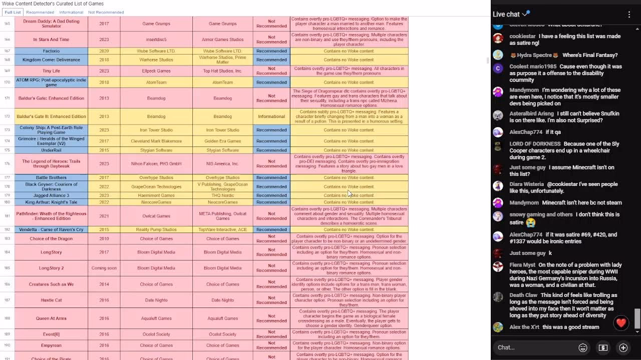Click LORD OF DORKNESS avatar in chat

[x=498, y=145]
